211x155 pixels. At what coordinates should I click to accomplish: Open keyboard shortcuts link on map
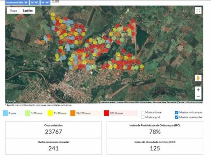[108, 102]
